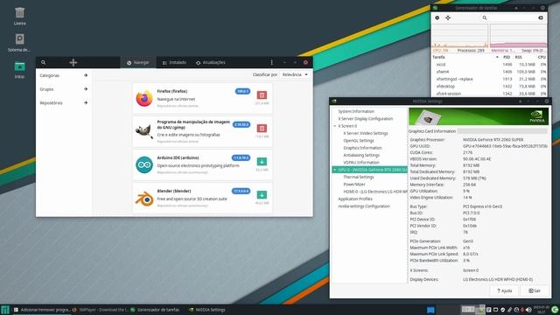Open the Relevância sort dropdown
Image resolution: width=560 pixels, height=315 pixels.
click(x=295, y=74)
